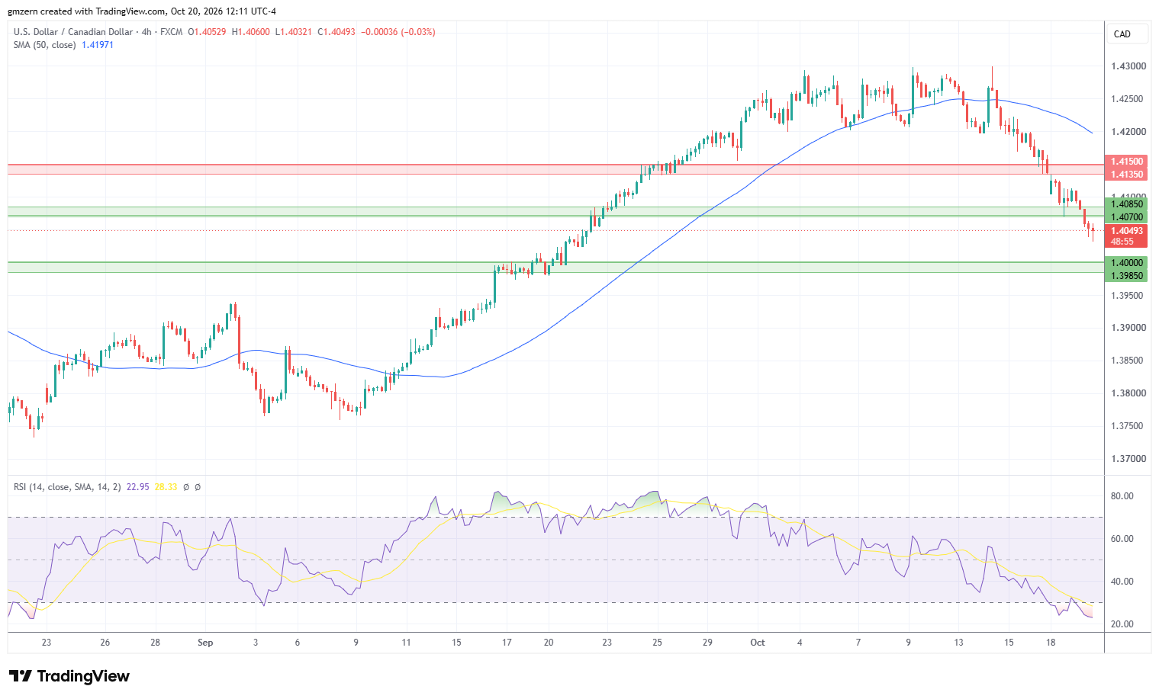Click 60.00 on the RSI scale
The image size is (1159, 699).
[x=1122, y=539]
